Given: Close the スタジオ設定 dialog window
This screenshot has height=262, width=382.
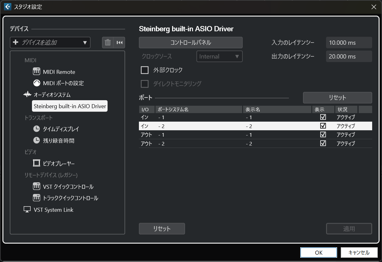Looking at the screenshot, I should coord(374,7).
